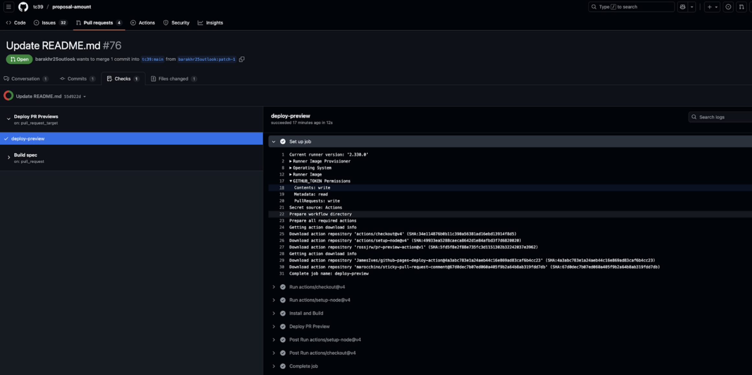The width and height of the screenshot is (752, 375).
Task: Expand GITHUB_TOKEN Permissions log group
Action: (x=291, y=181)
